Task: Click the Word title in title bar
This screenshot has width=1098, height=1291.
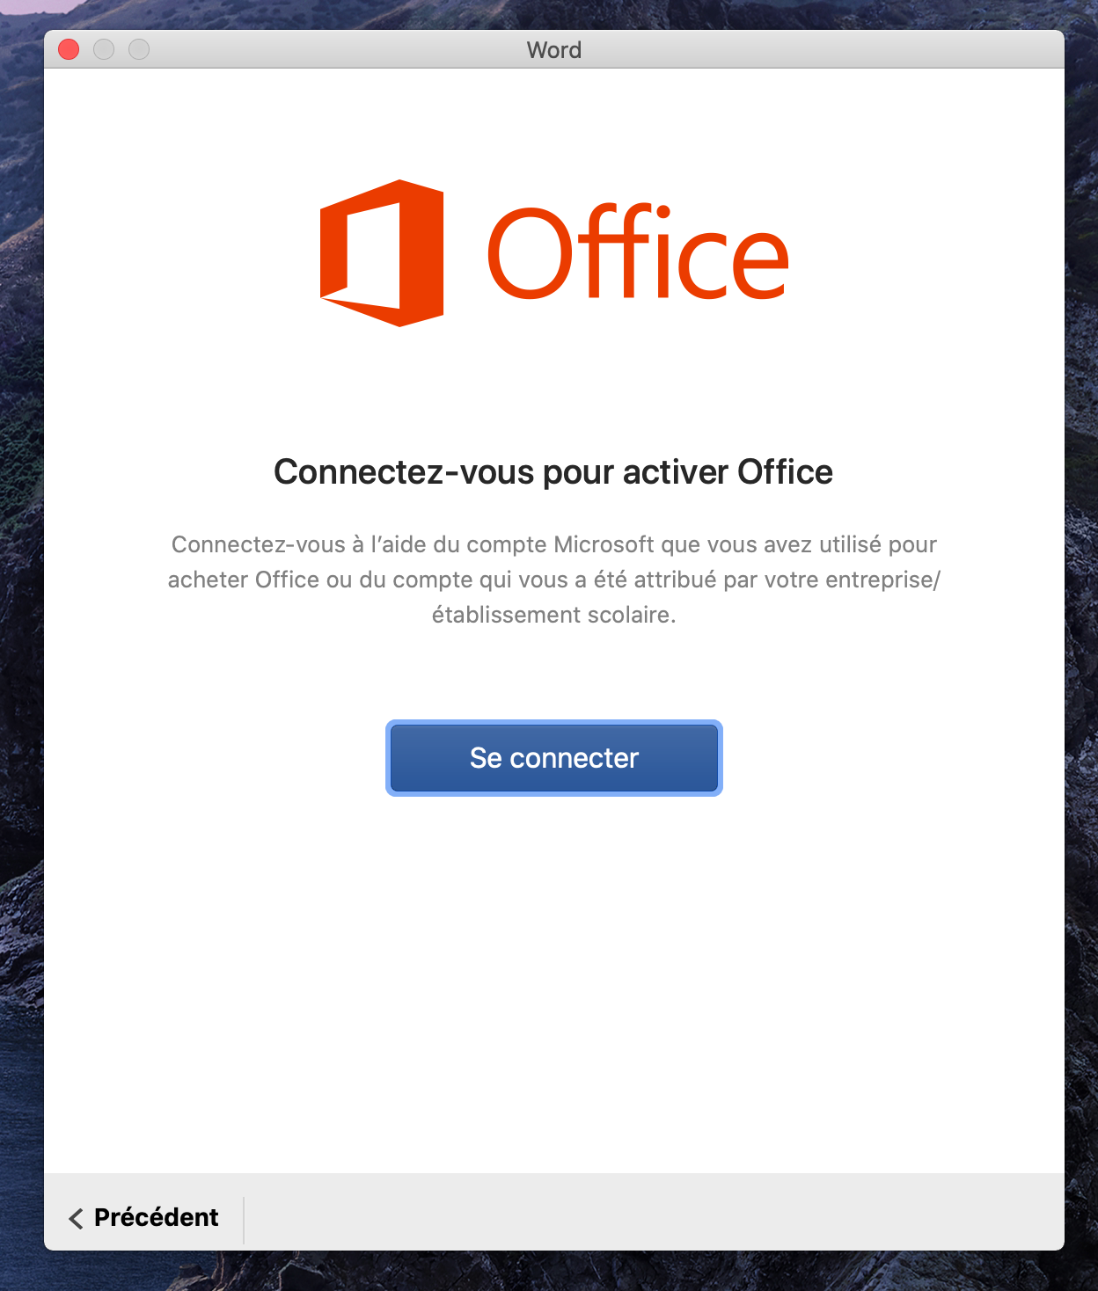Action: click(553, 50)
